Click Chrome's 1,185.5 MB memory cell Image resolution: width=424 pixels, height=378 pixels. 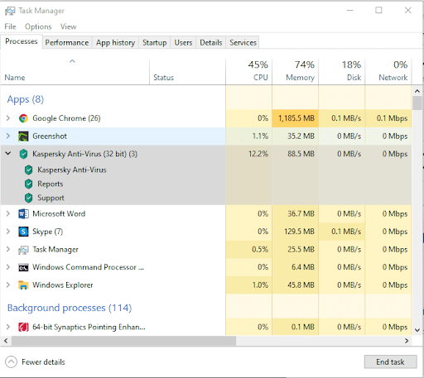tap(296, 118)
